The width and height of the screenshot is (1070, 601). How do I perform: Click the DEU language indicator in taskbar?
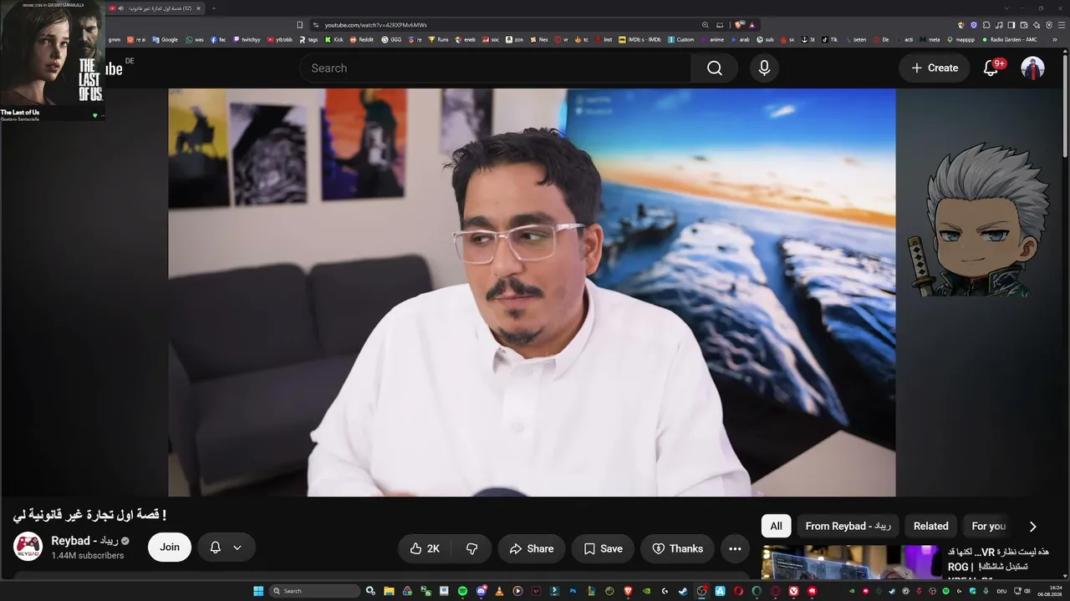point(1001,591)
